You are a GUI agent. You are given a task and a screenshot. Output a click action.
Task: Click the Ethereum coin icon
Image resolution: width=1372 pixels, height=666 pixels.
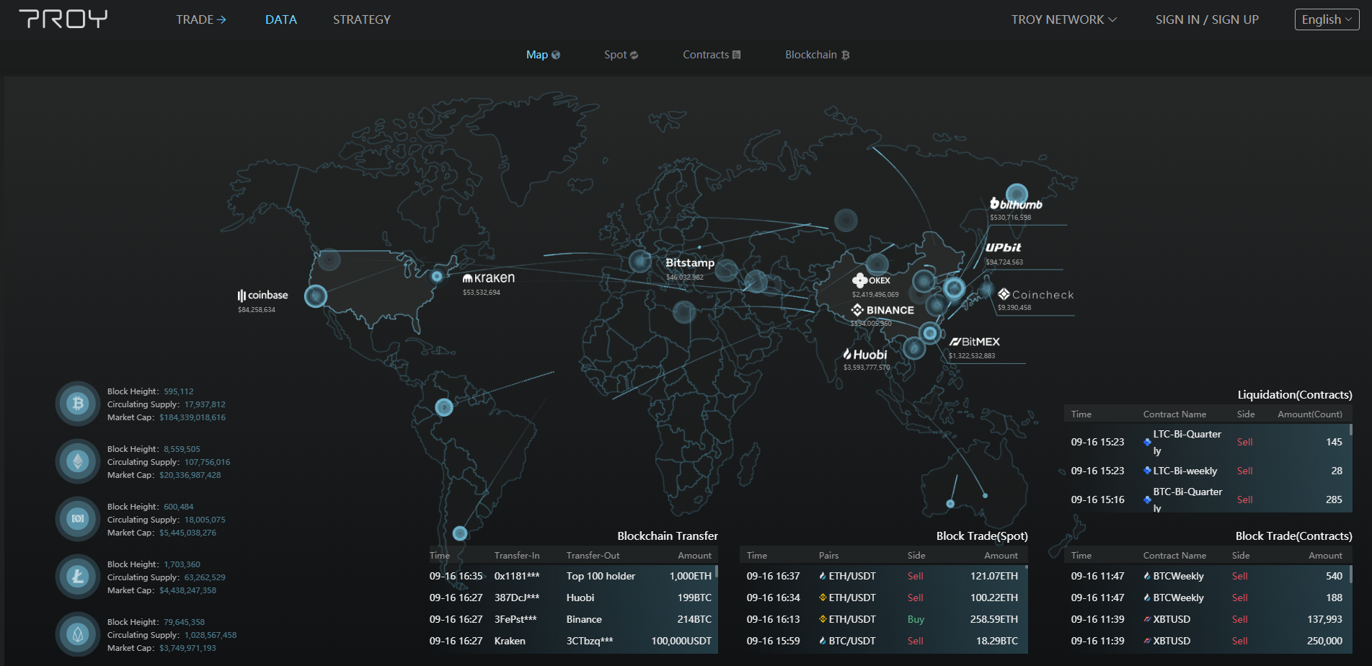pyautogui.click(x=78, y=461)
